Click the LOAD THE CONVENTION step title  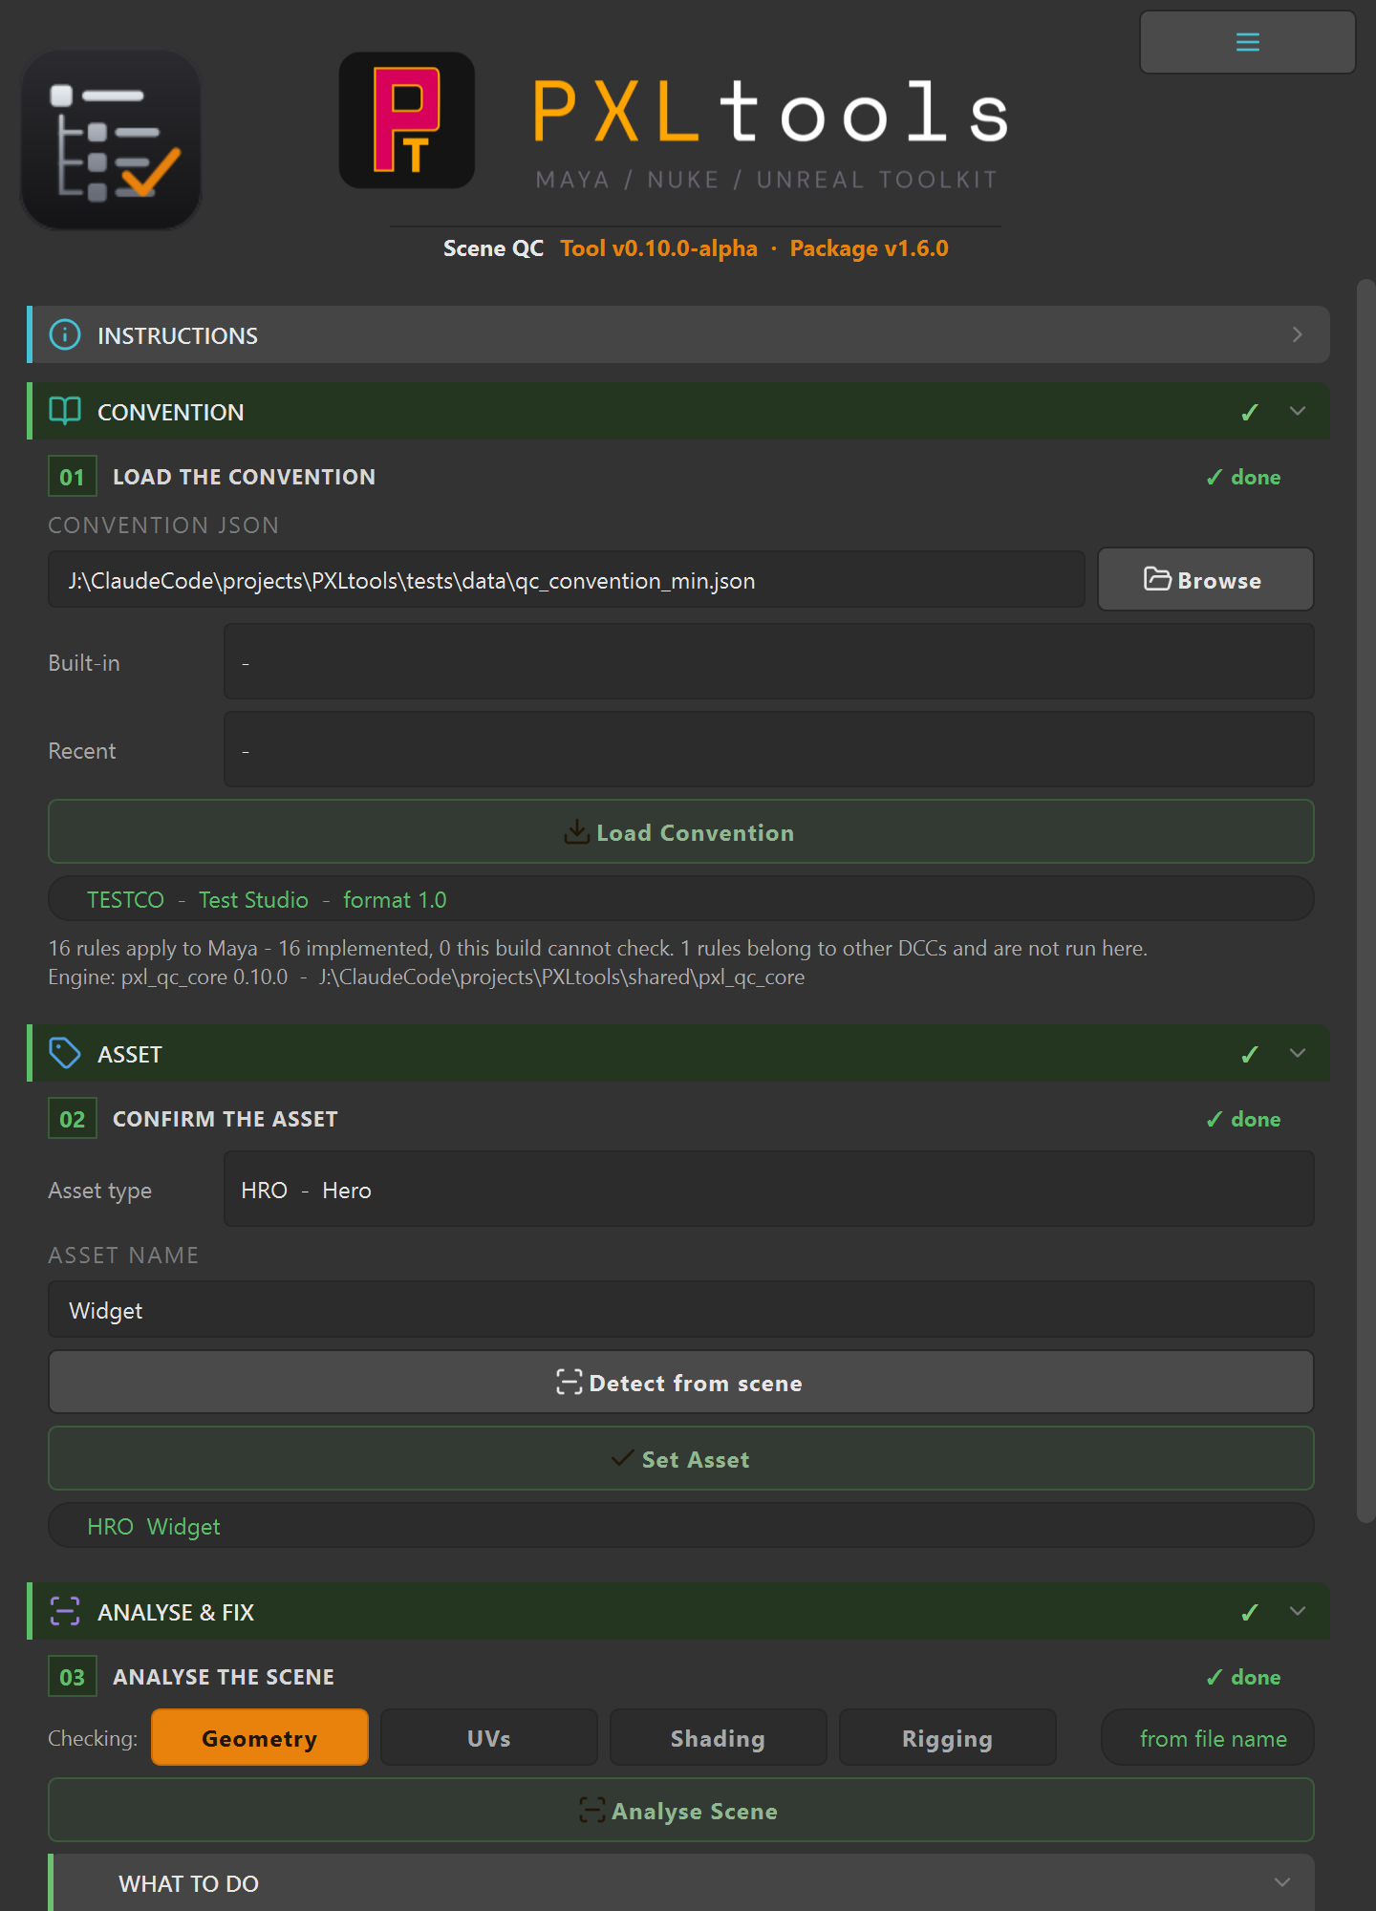tap(244, 477)
